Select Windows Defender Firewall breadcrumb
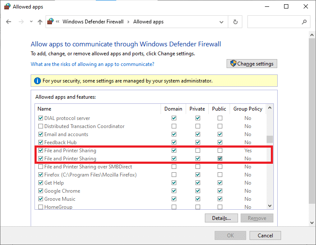The width and height of the screenshot is (316, 245). point(93,22)
